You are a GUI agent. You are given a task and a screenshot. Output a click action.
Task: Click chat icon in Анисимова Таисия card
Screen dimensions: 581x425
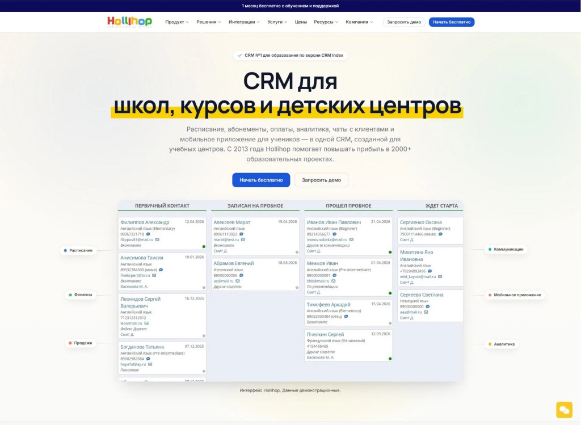(161, 270)
